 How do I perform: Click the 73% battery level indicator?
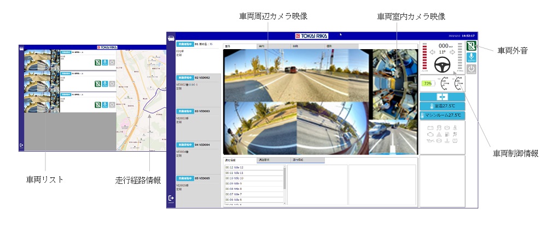coord(427,83)
